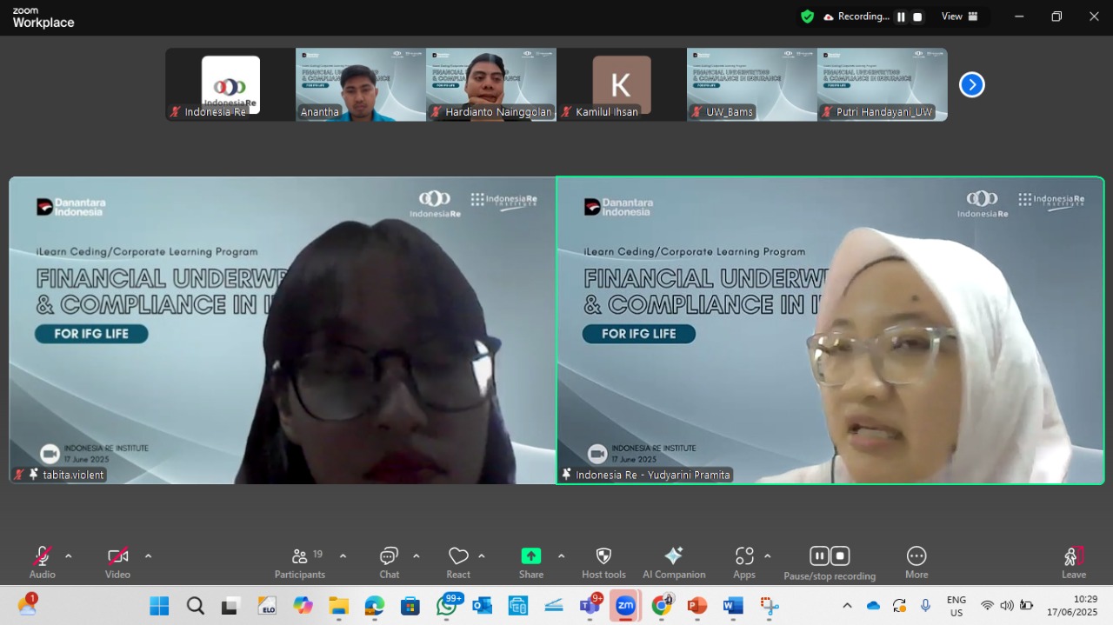Open PowerPoint from the taskbar
Screen dimensions: 1113x625
point(697,606)
